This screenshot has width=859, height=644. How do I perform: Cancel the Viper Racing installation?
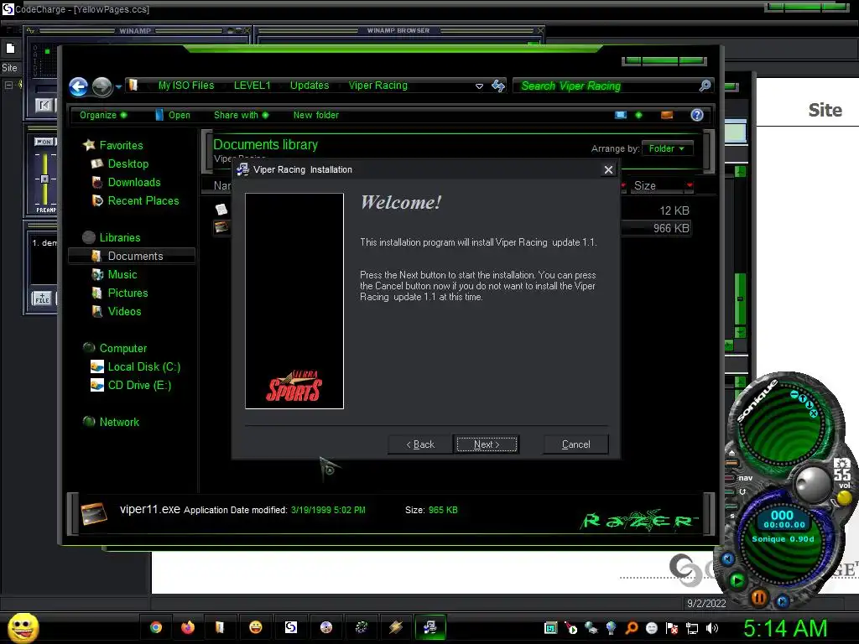click(x=575, y=444)
